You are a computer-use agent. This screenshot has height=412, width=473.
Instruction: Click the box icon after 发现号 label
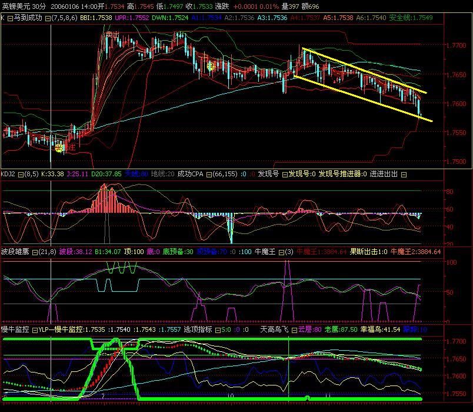click(285, 174)
